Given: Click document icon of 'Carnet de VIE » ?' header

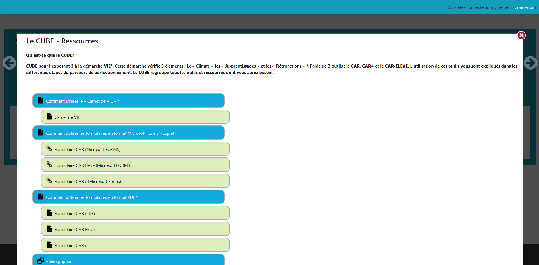Looking at the screenshot, I should tap(41, 100).
